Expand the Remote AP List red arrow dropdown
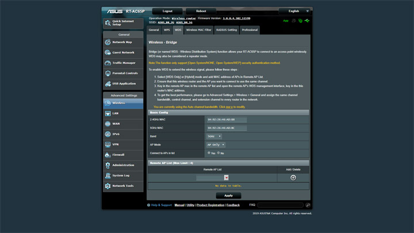The height and width of the screenshot is (233, 414). click(227, 178)
